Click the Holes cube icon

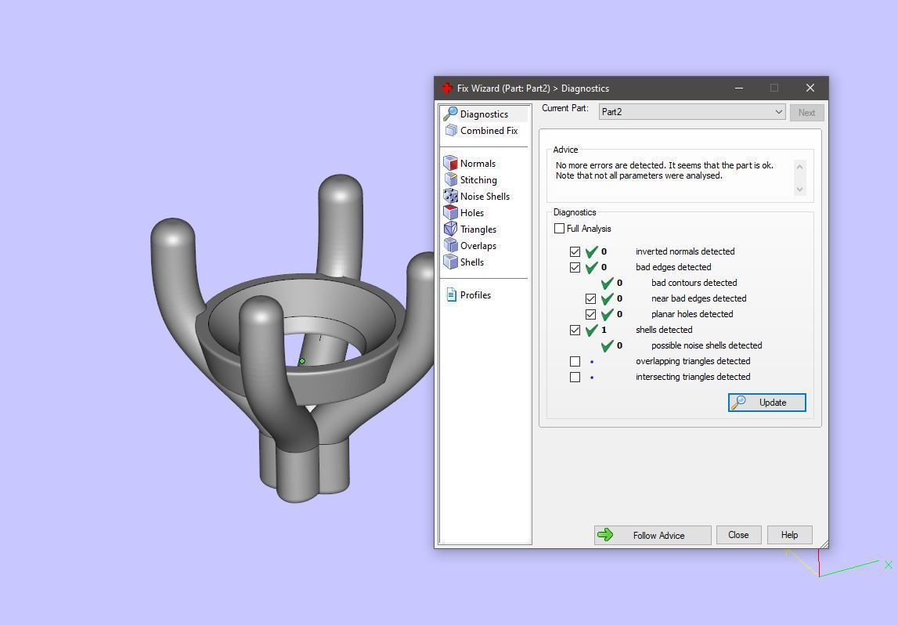pyautogui.click(x=451, y=212)
